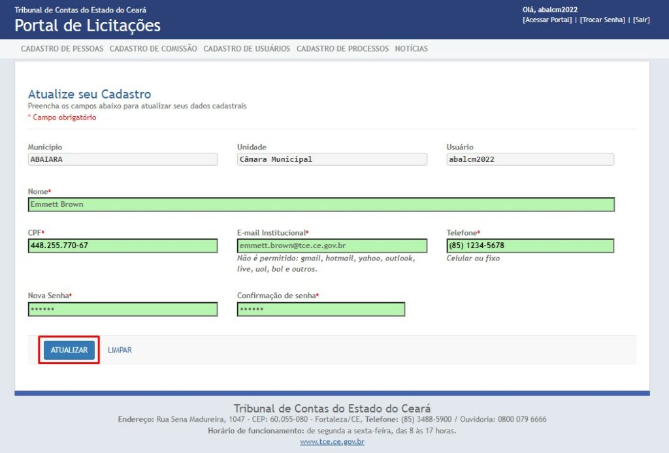Click the Confirmação de senha field

click(321, 309)
